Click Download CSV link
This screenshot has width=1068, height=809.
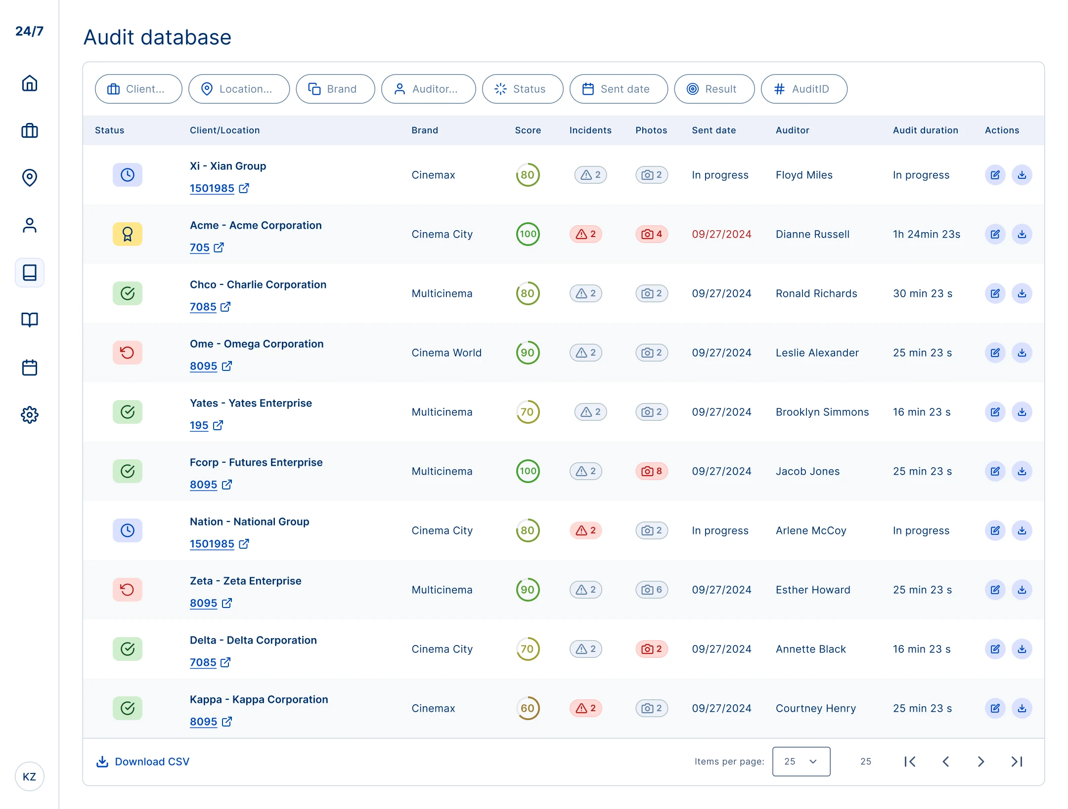click(143, 762)
